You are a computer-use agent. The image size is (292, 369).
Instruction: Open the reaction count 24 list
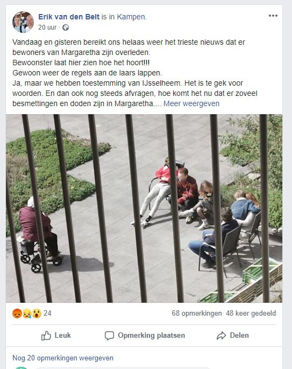coord(47,313)
